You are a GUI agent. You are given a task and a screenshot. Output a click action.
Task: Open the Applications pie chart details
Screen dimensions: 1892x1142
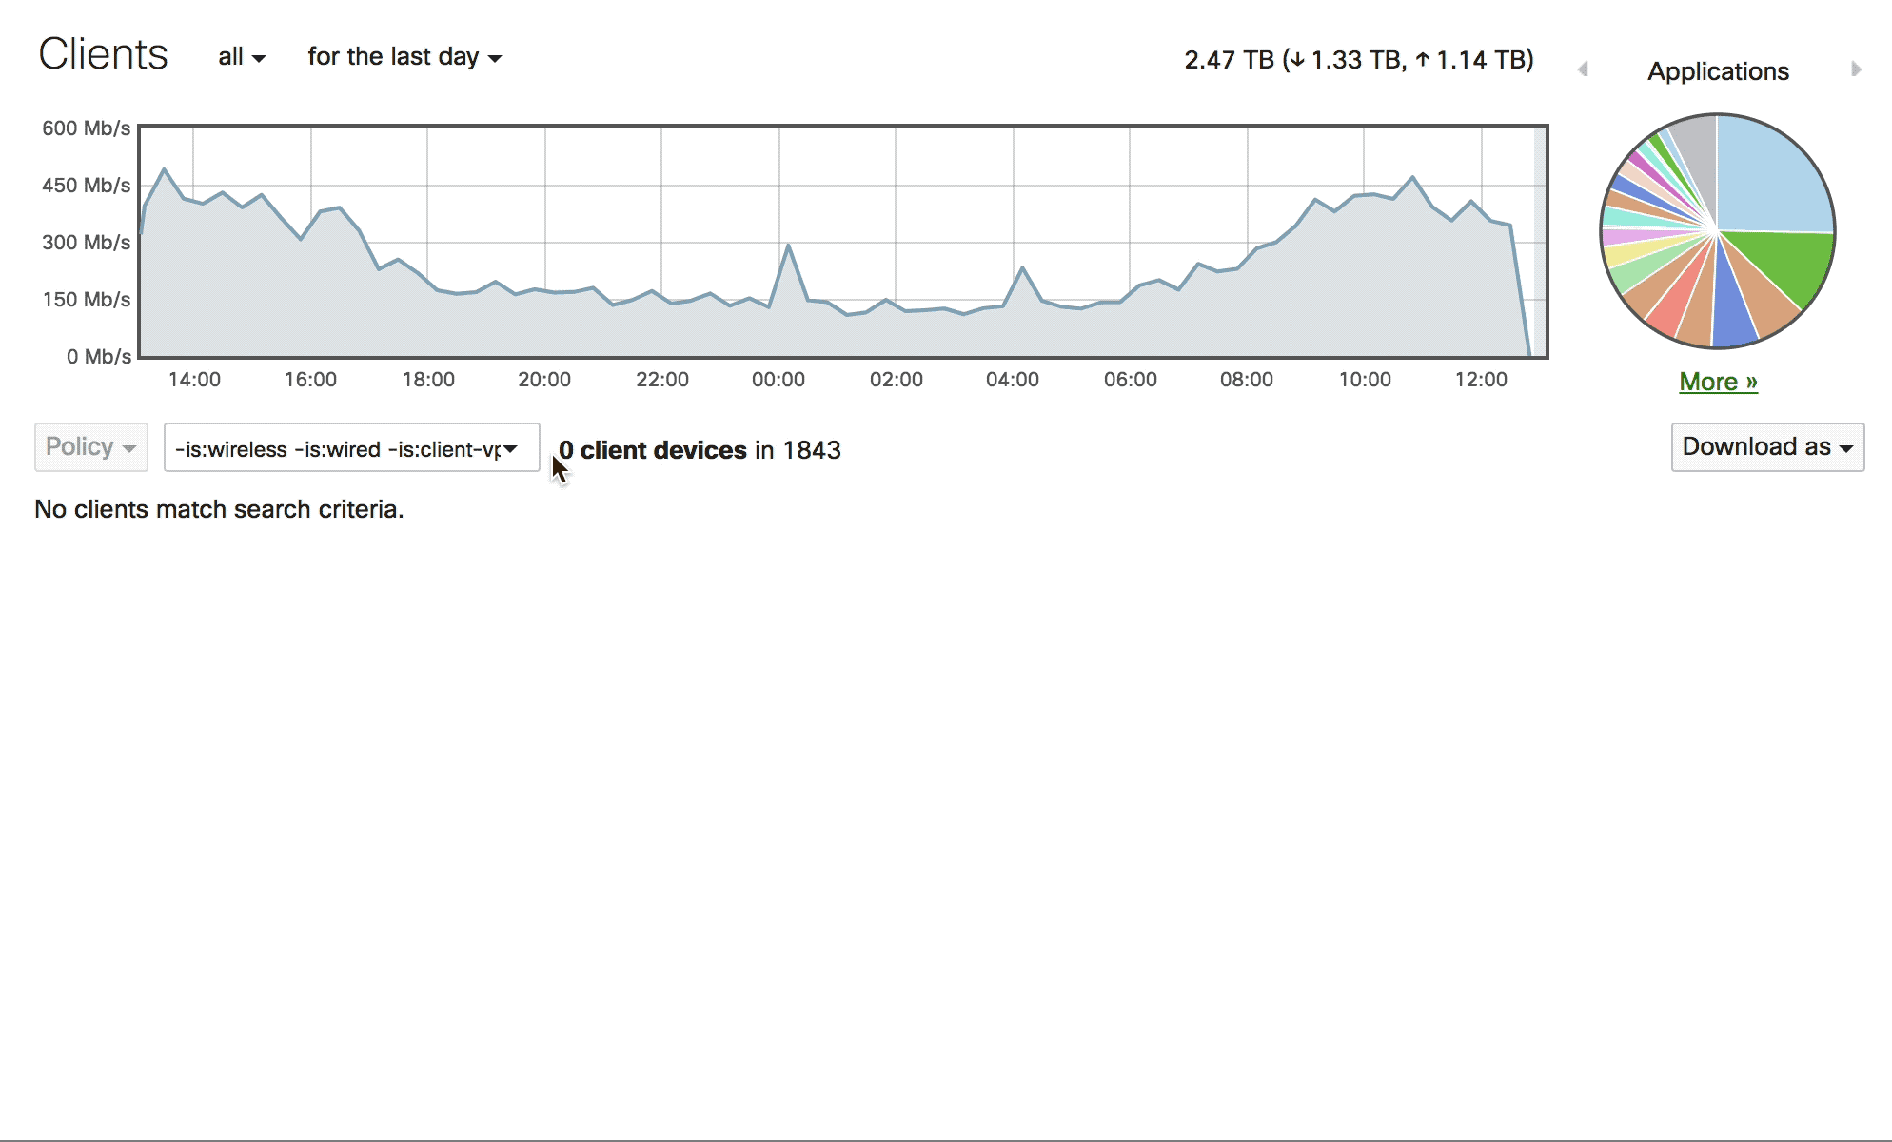tap(1718, 380)
